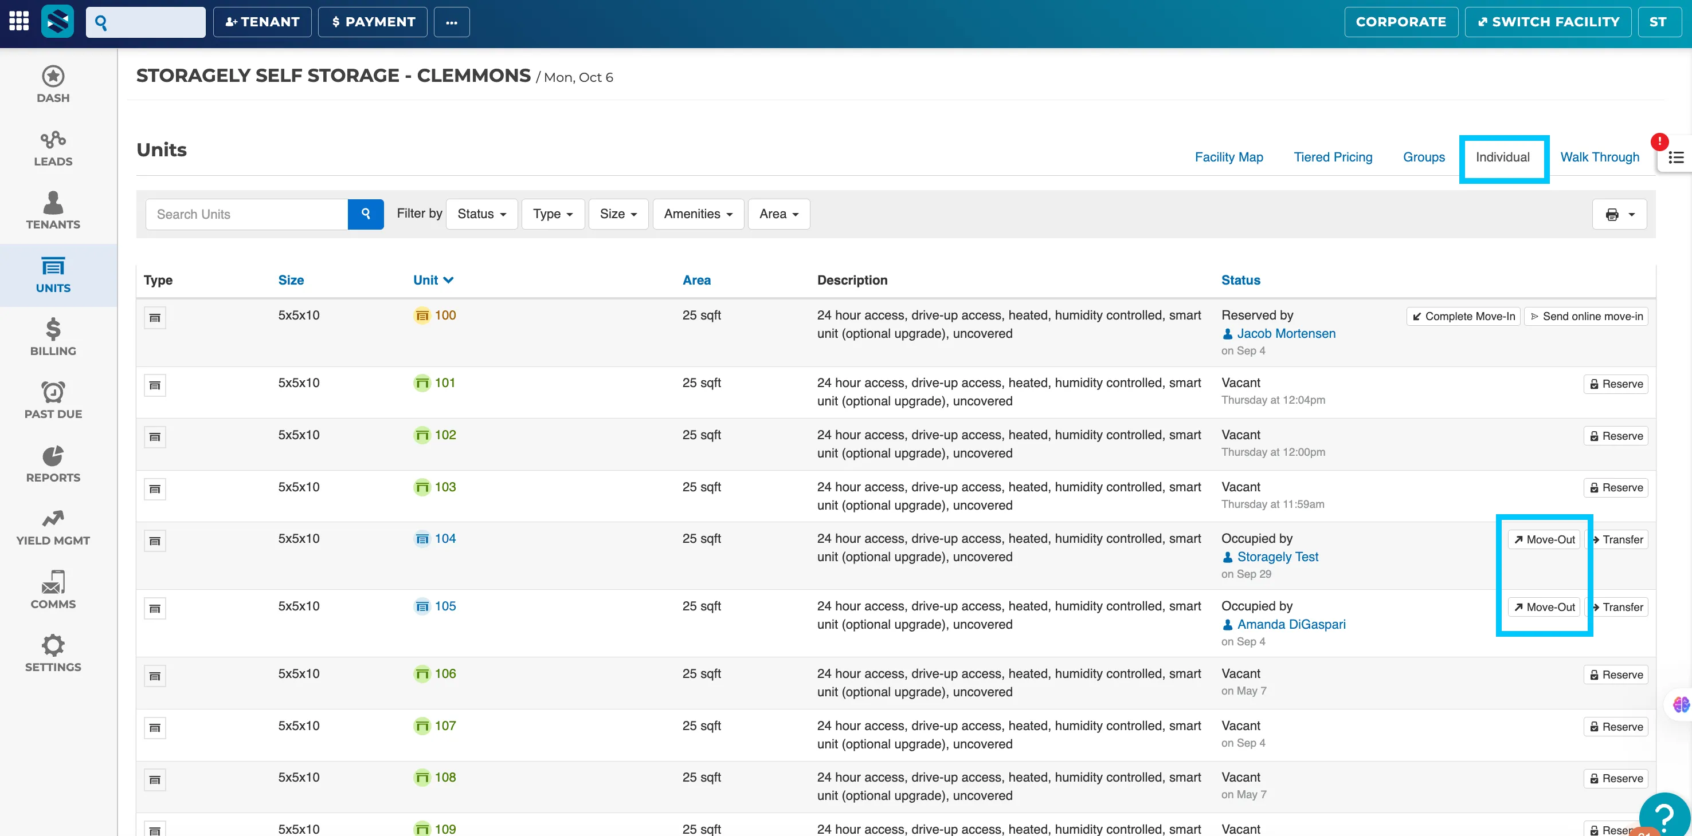Switch to the Facility Map tab

[1229, 157]
